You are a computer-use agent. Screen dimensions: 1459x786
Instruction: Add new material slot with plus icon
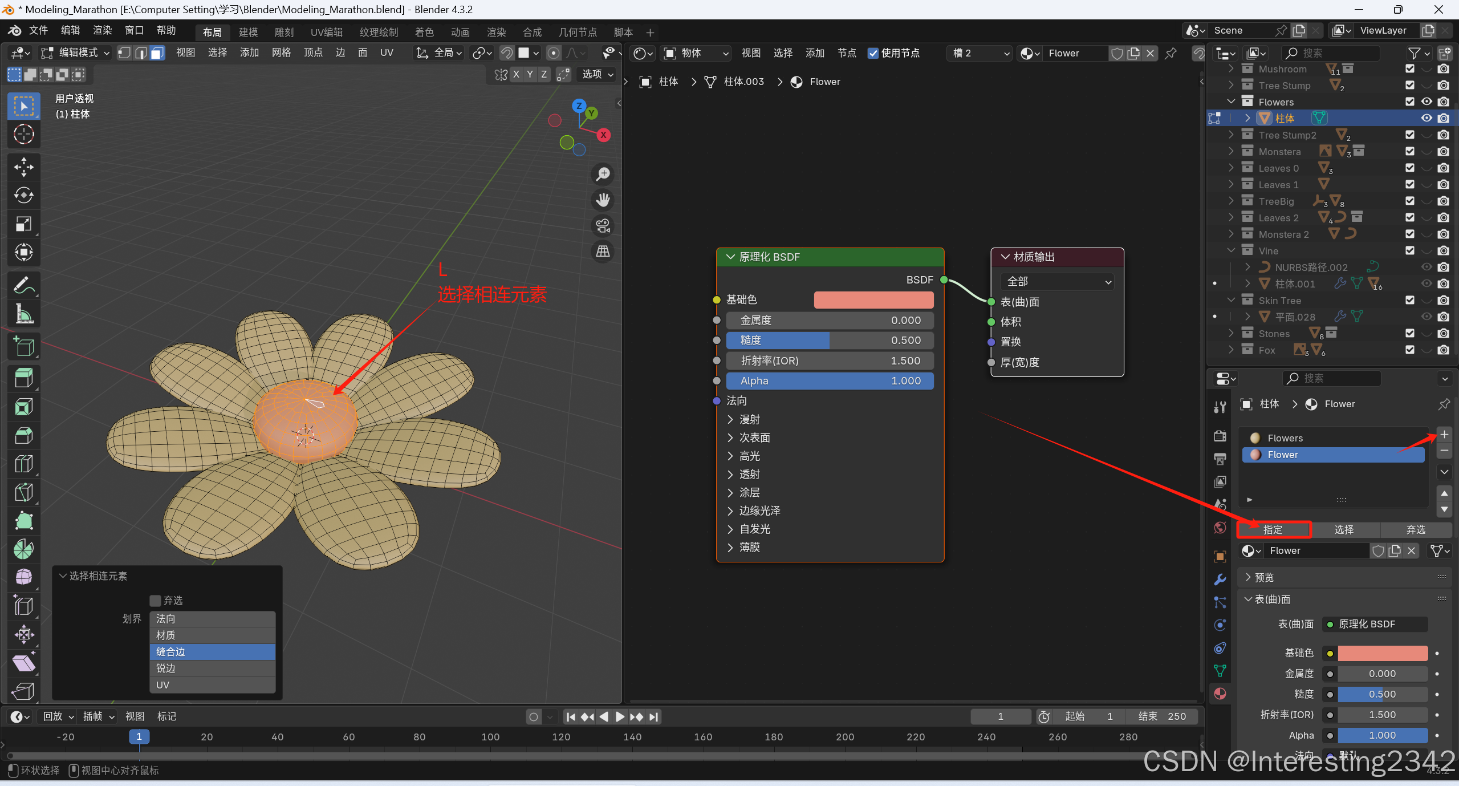tap(1444, 435)
